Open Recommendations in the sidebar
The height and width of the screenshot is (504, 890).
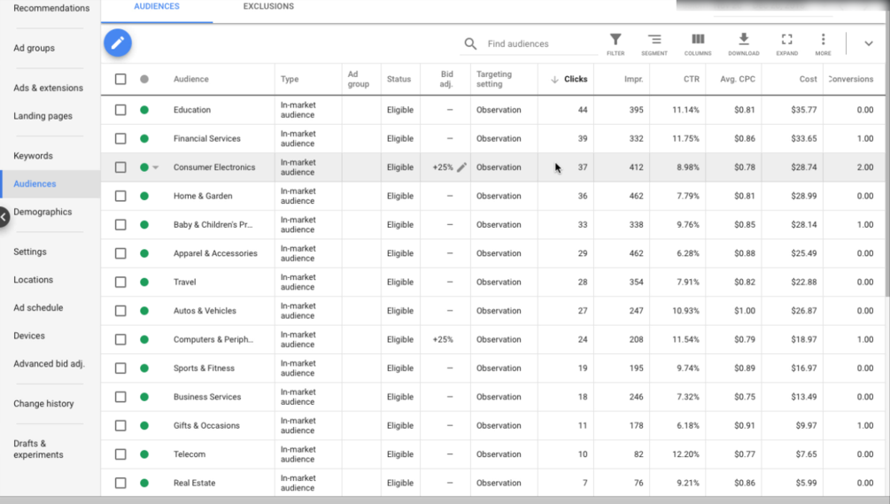pos(51,9)
